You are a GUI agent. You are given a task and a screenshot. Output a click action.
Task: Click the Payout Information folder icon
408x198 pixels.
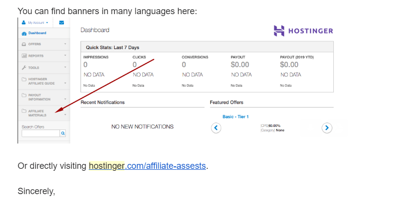pyautogui.click(x=24, y=95)
